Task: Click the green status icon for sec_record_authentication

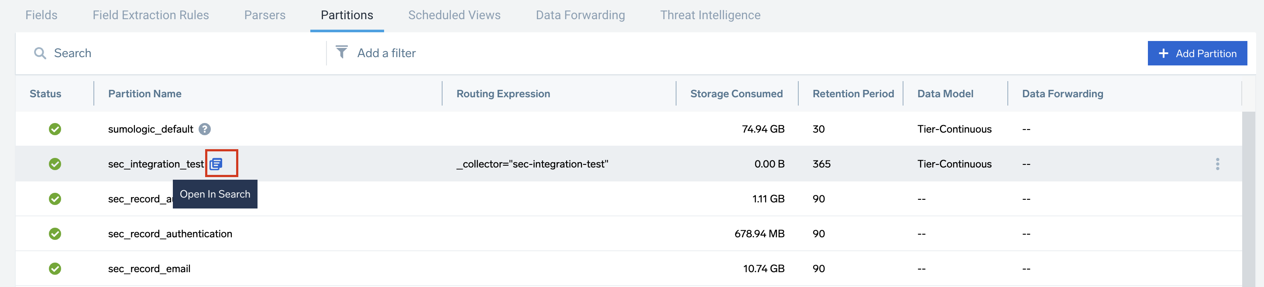Action: [55, 234]
